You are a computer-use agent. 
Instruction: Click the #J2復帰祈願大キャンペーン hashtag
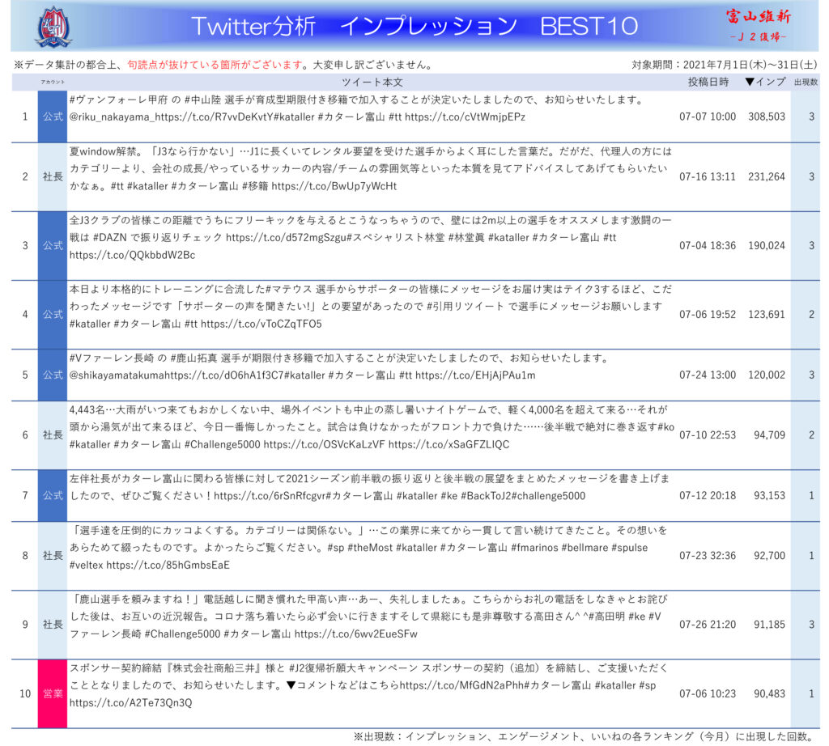353,668
